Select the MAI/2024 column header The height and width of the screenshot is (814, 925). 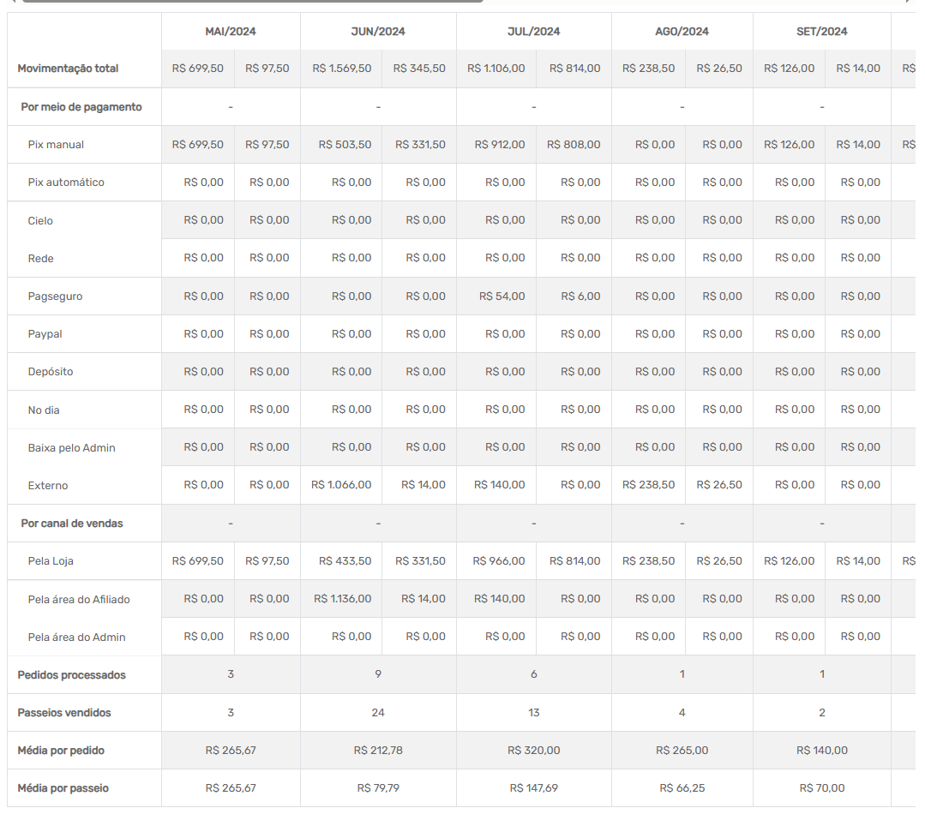pyautogui.click(x=231, y=31)
